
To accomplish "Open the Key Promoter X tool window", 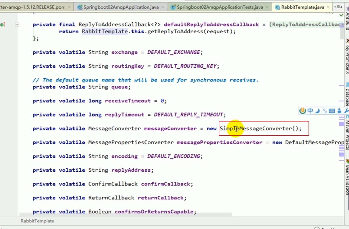I will [x=347, y=56].
